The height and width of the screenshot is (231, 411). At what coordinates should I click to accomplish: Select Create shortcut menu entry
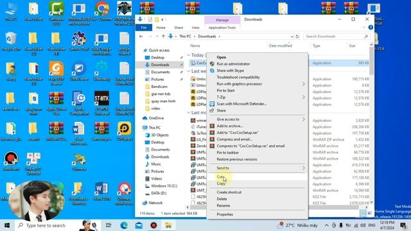coord(258,193)
